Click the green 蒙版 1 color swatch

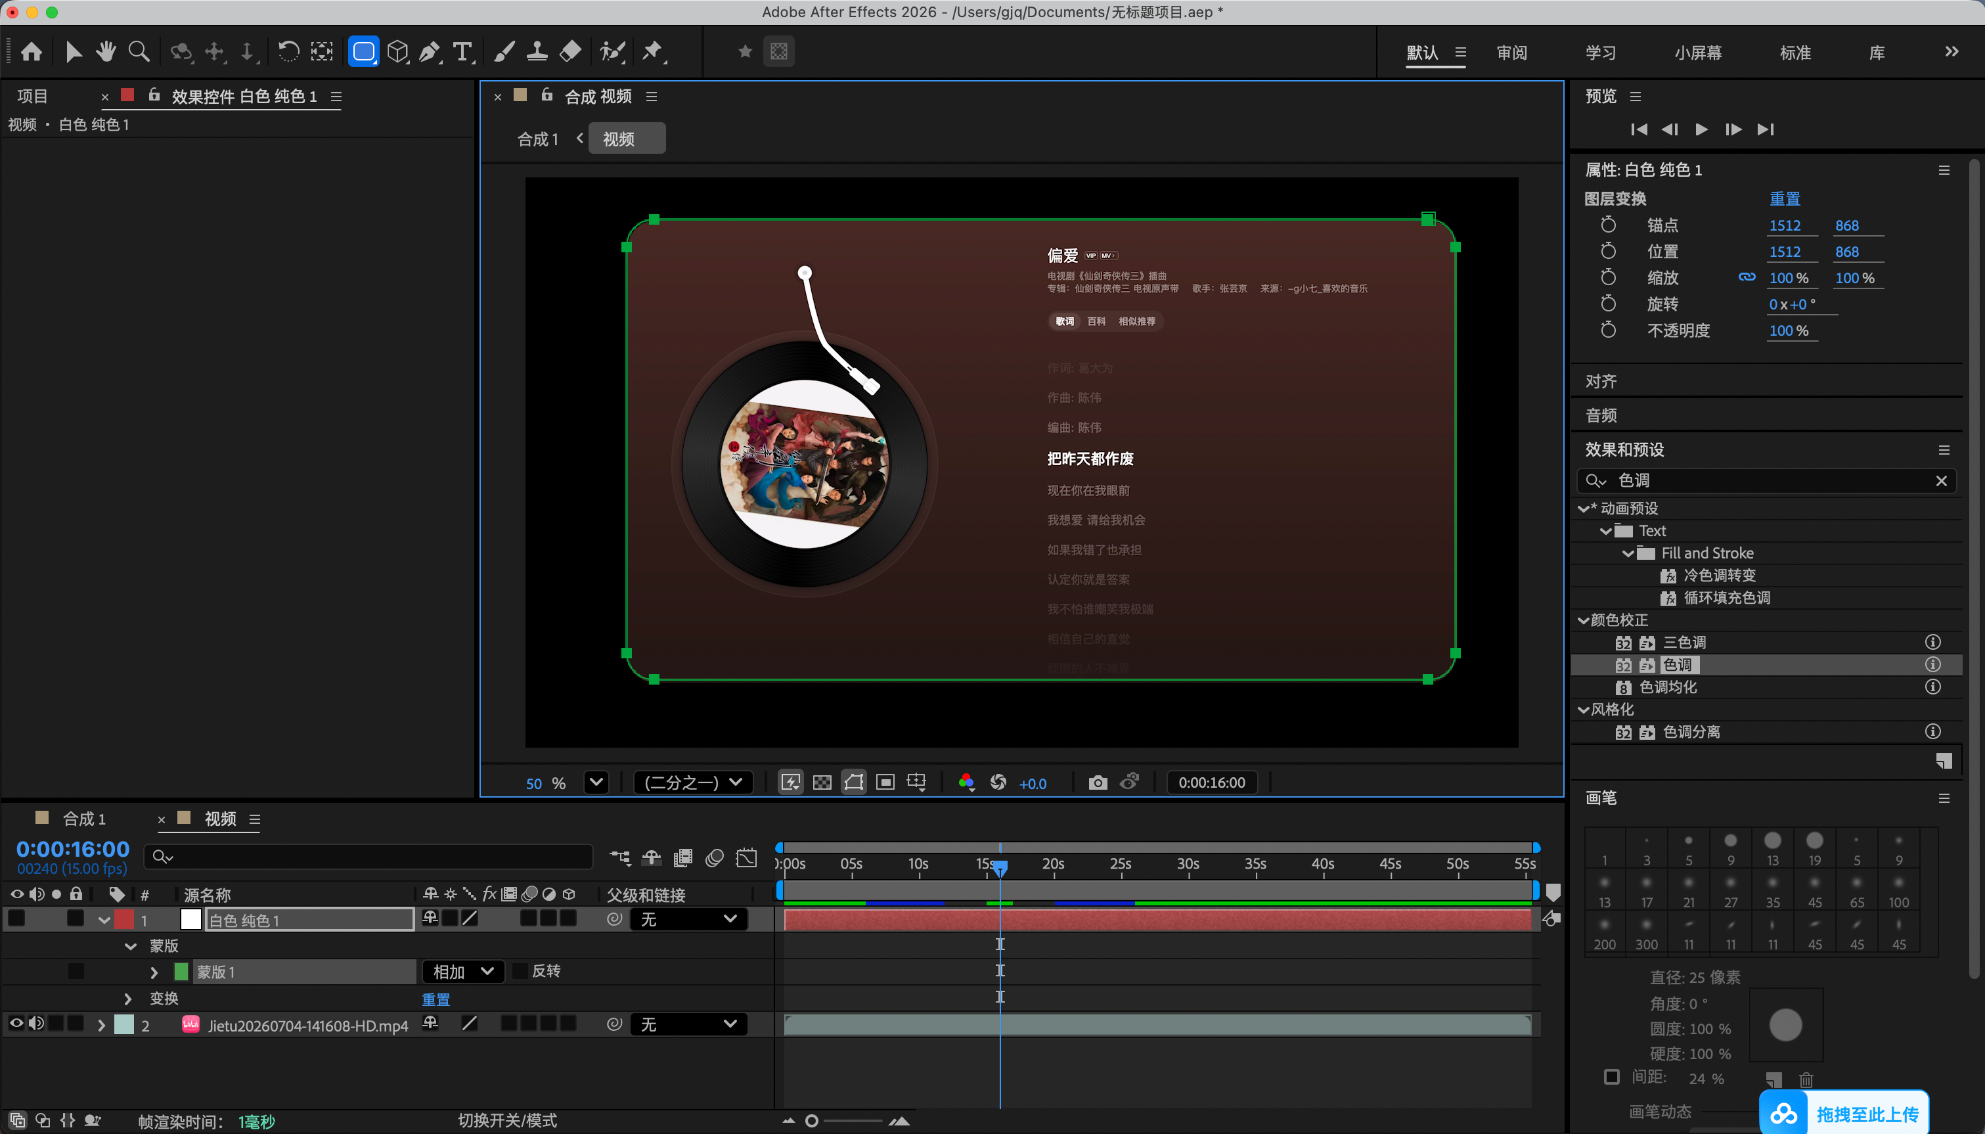[x=181, y=971]
